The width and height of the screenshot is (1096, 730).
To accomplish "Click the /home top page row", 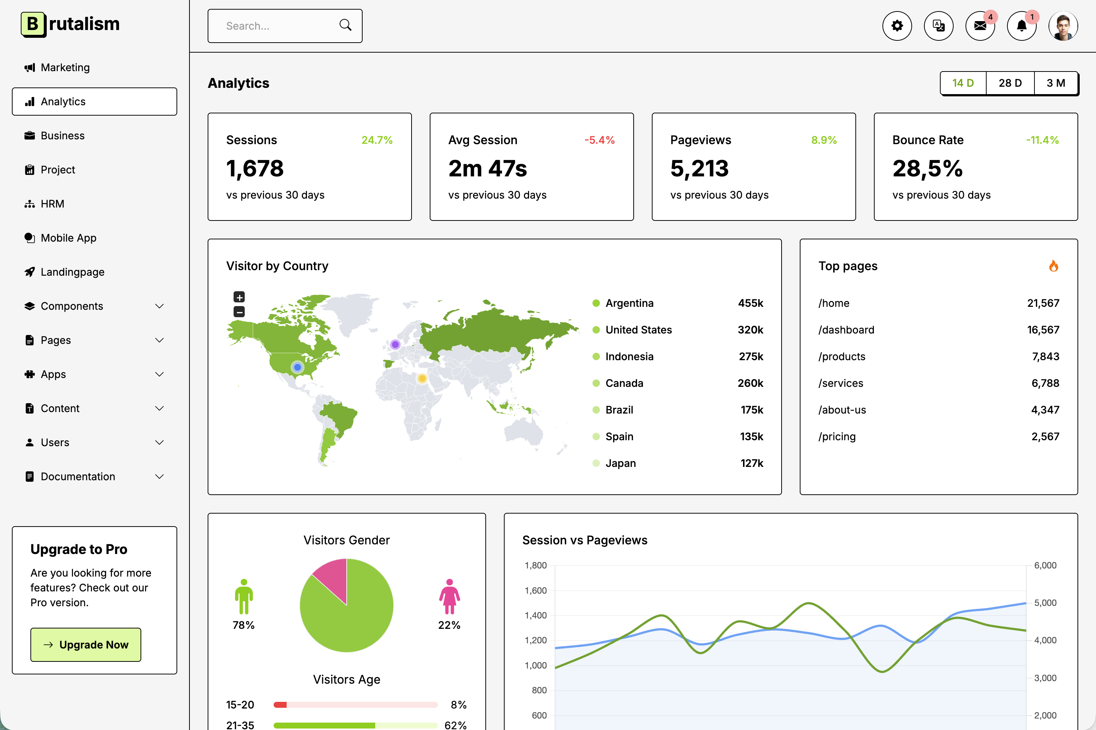I will (938, 303).
